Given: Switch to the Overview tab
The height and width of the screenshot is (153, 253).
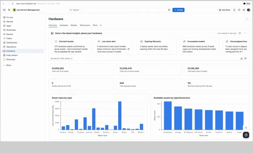Looking at the screenshot, I should (53, 25).
